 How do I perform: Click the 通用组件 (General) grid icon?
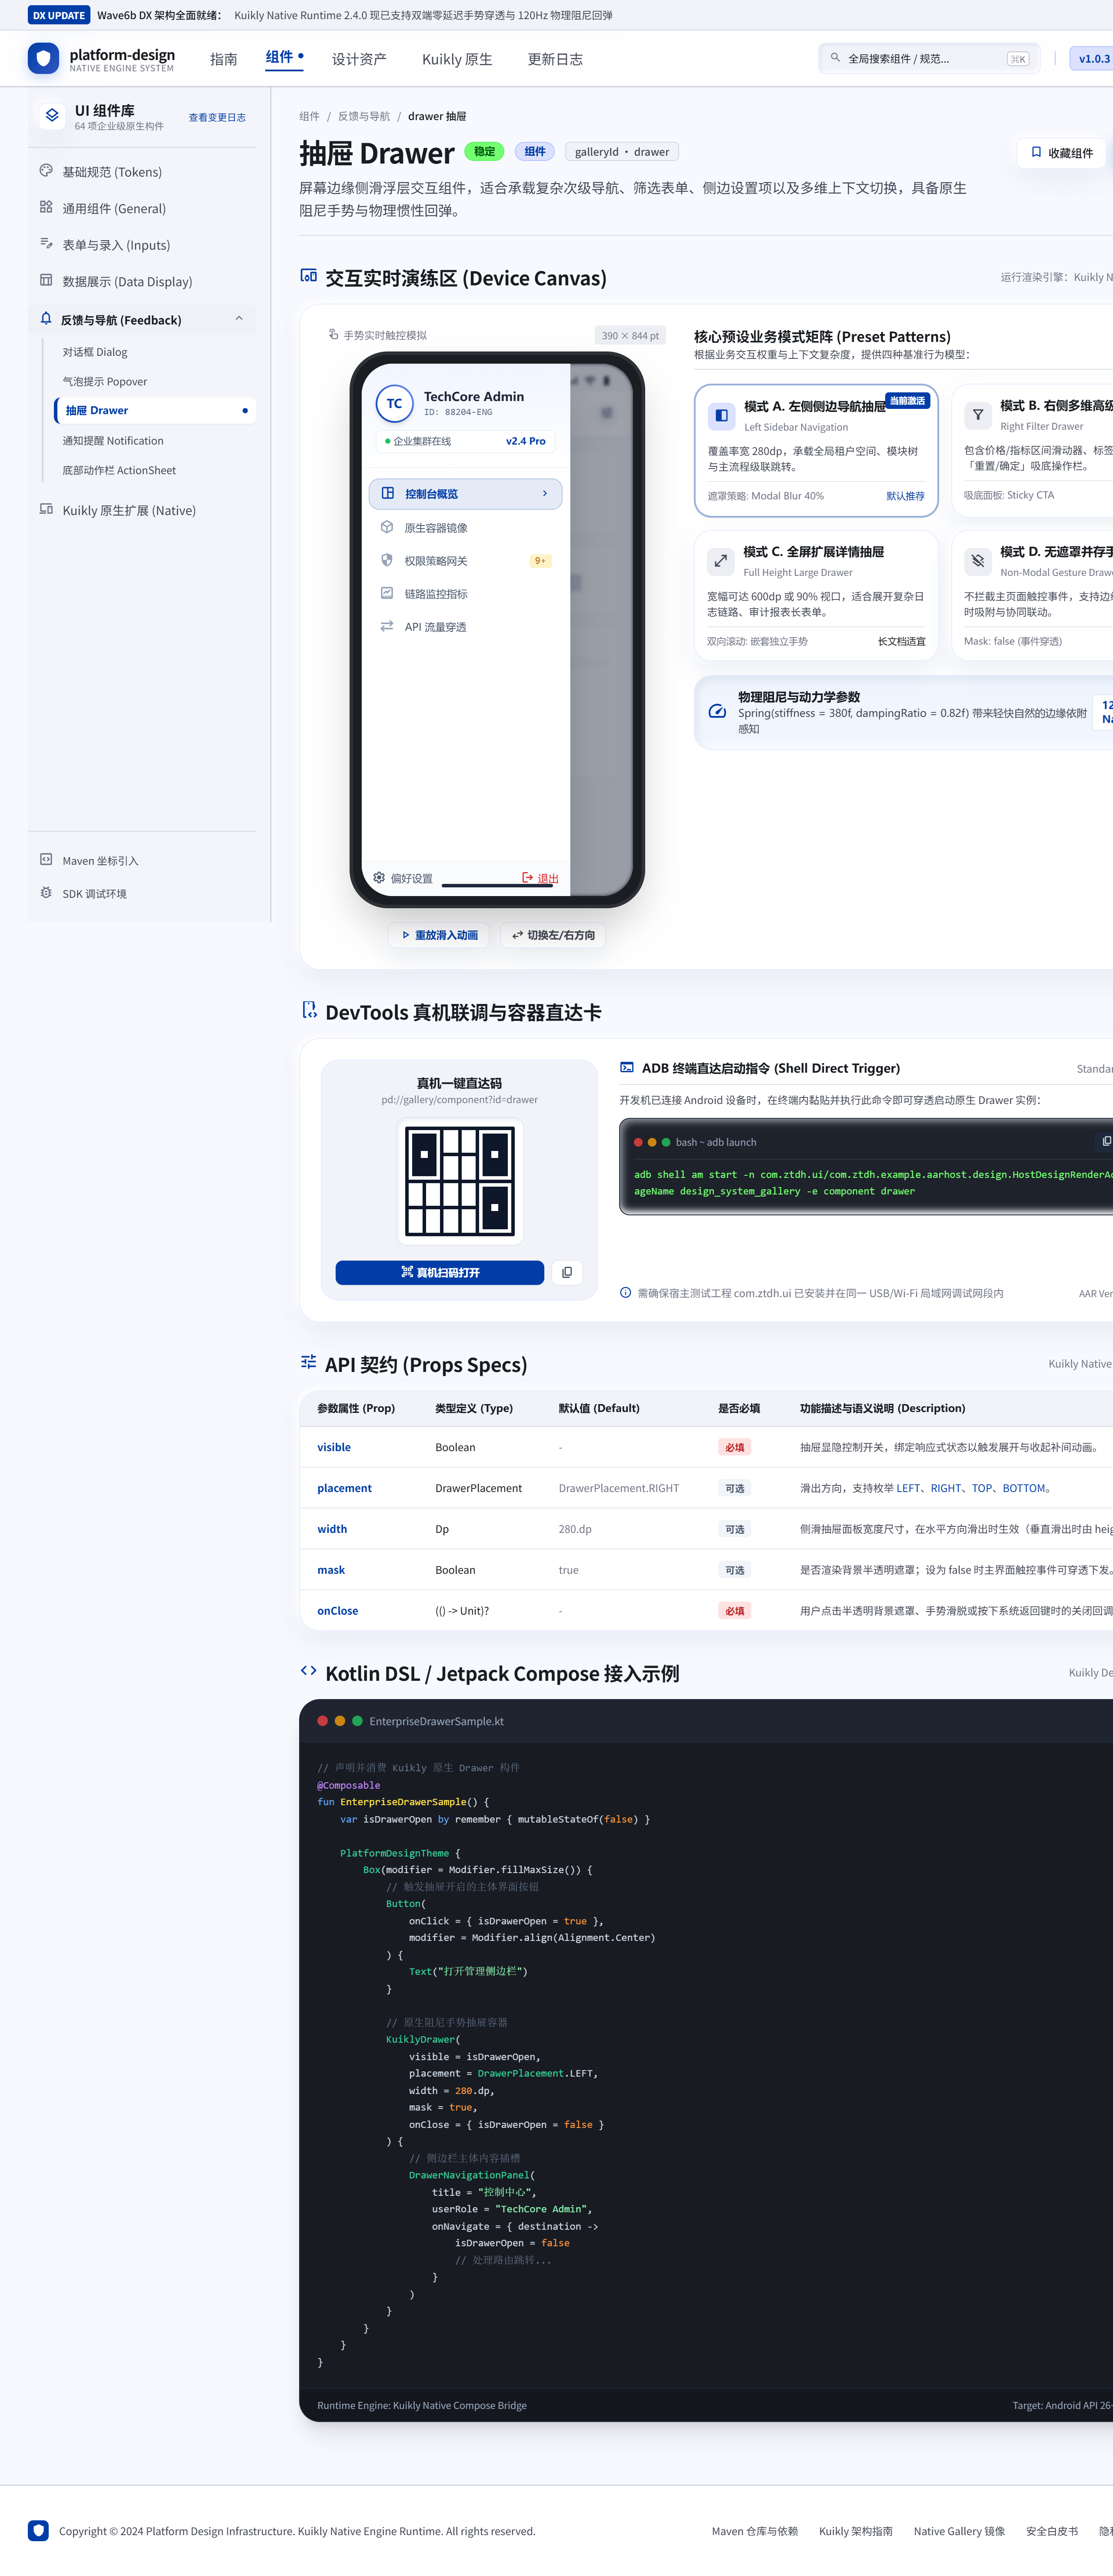(x=46, y=207)
